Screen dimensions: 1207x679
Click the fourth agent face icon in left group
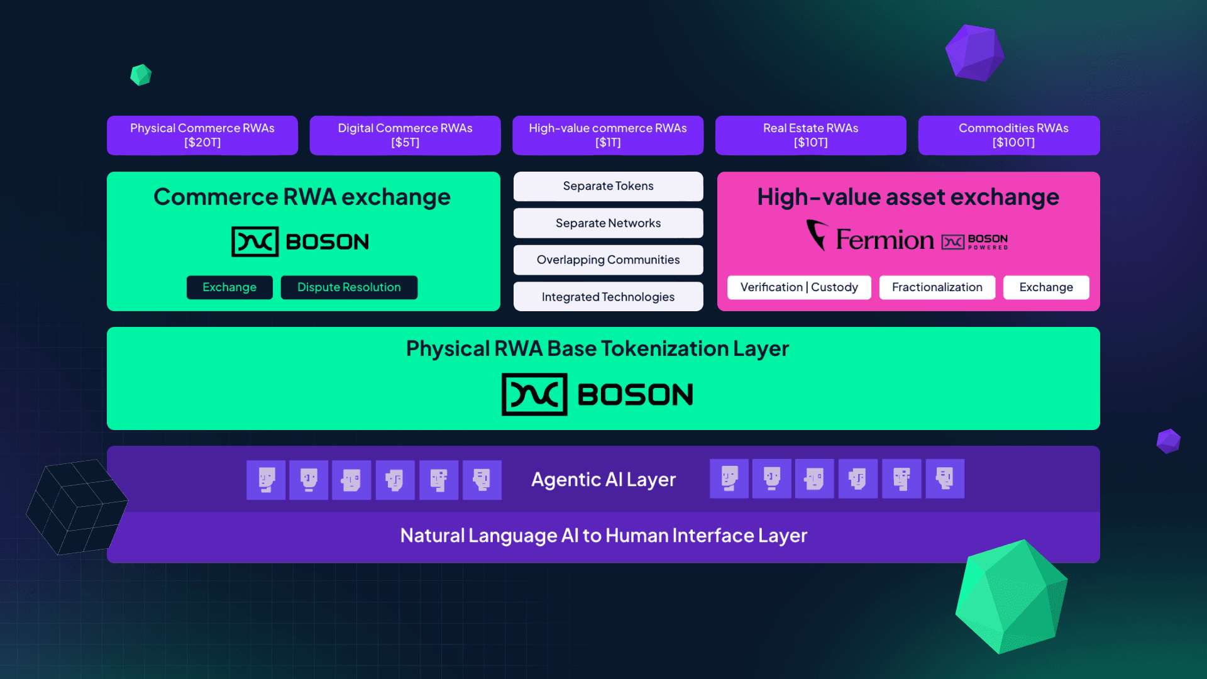click(395, 480)
